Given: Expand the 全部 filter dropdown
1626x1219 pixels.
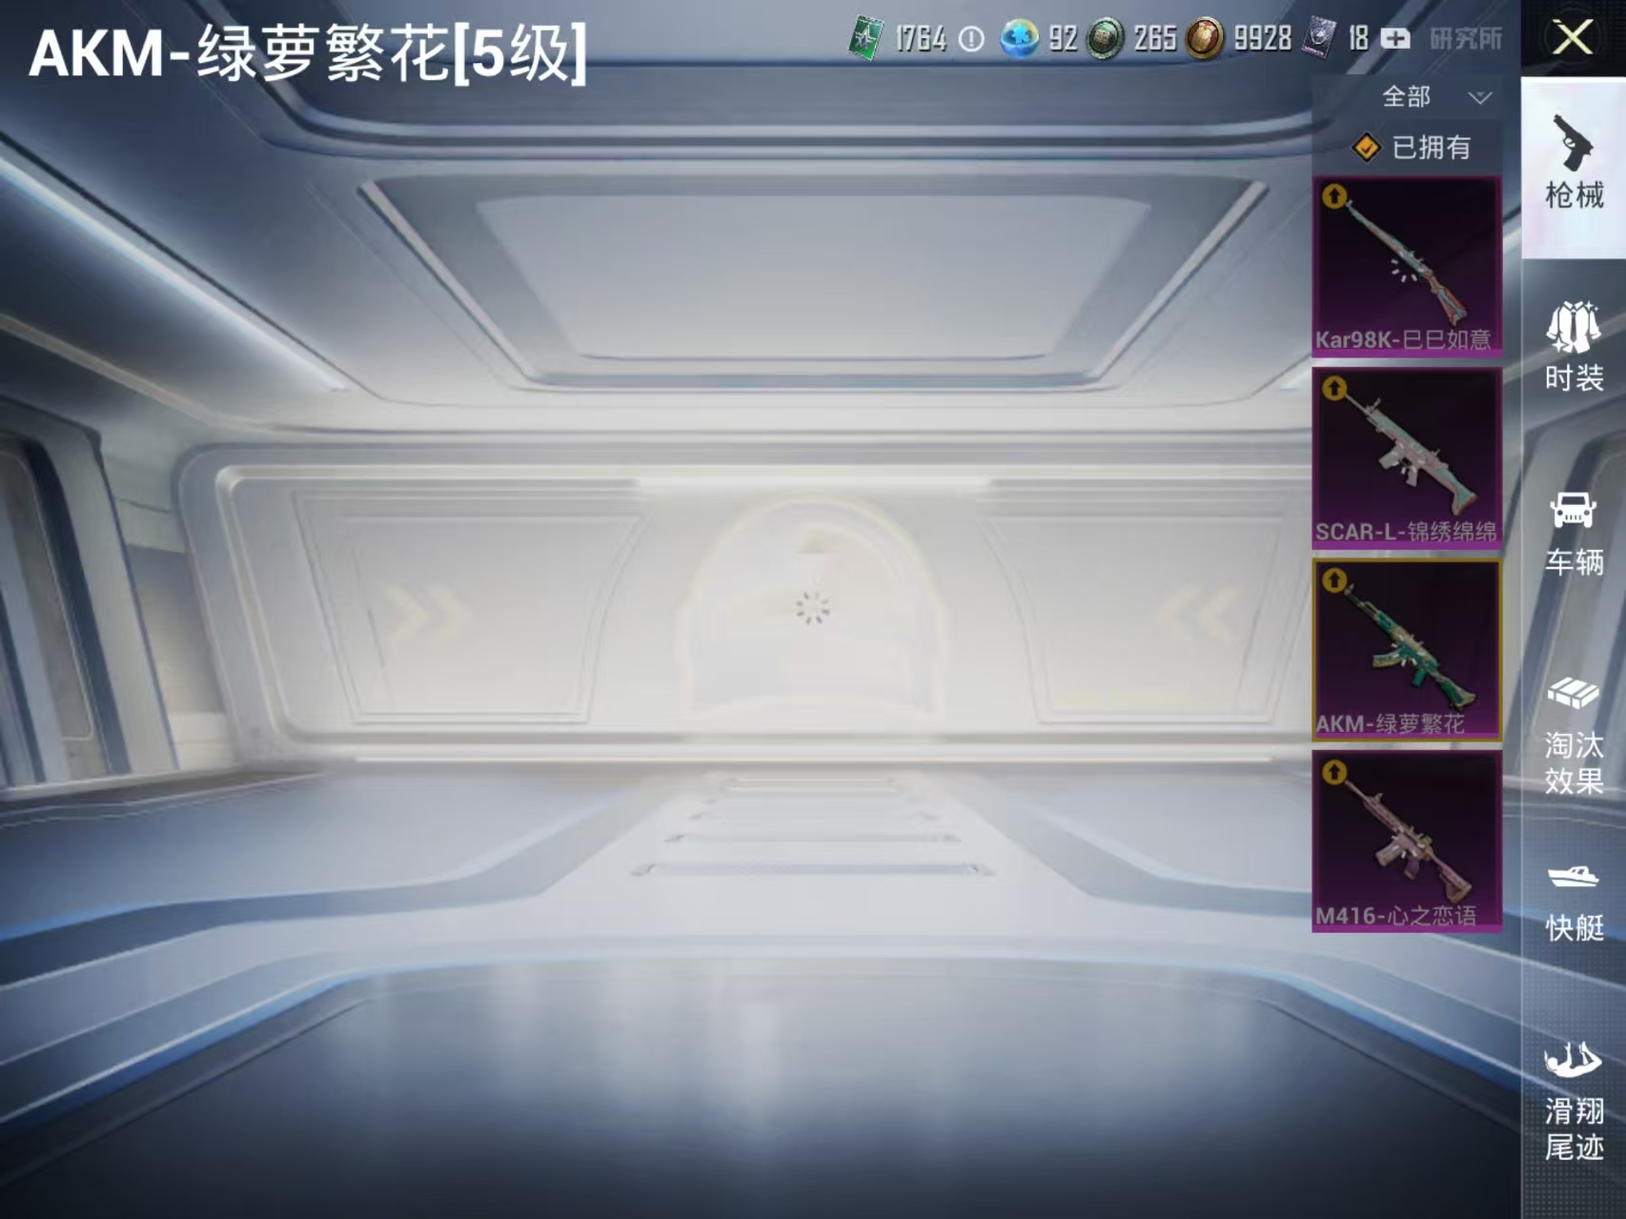Looking at the screenshot, I should (x=1435, y=96).
